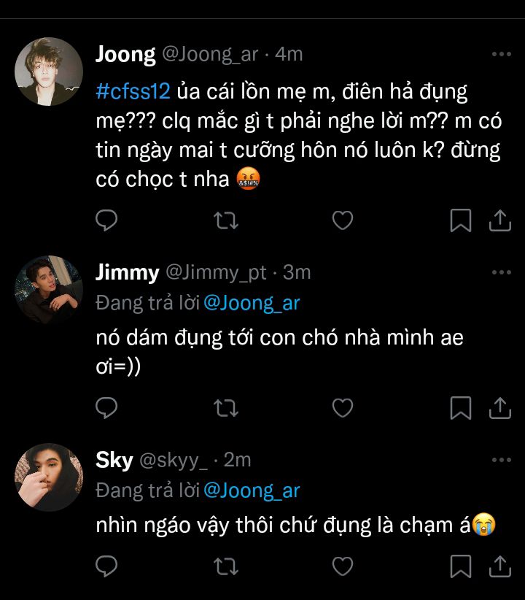Share Jimmy's reply
This screenshot has width=525, height=600.
coord(500,407)
